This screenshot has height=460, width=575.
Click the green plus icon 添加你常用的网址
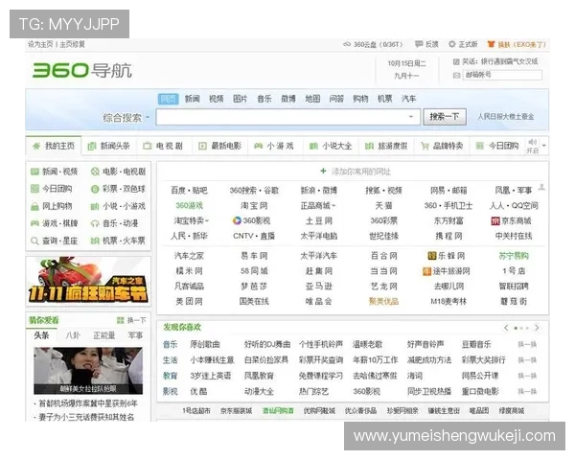click(x=324, y=171)
